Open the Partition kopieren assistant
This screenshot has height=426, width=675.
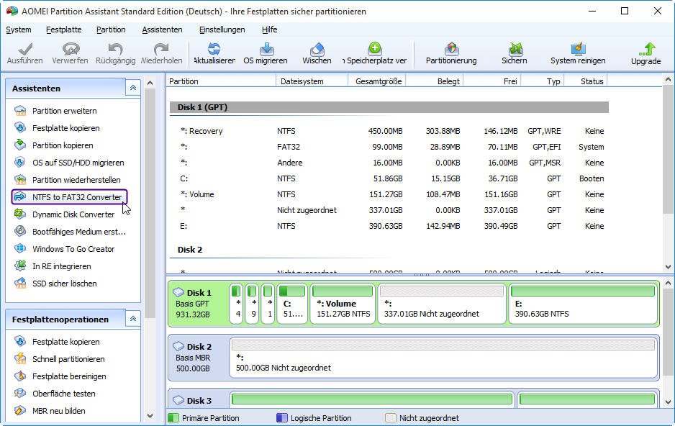point(54,145)
